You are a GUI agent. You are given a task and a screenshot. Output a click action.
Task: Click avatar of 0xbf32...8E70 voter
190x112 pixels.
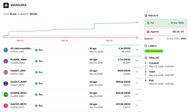click(6, 106)
